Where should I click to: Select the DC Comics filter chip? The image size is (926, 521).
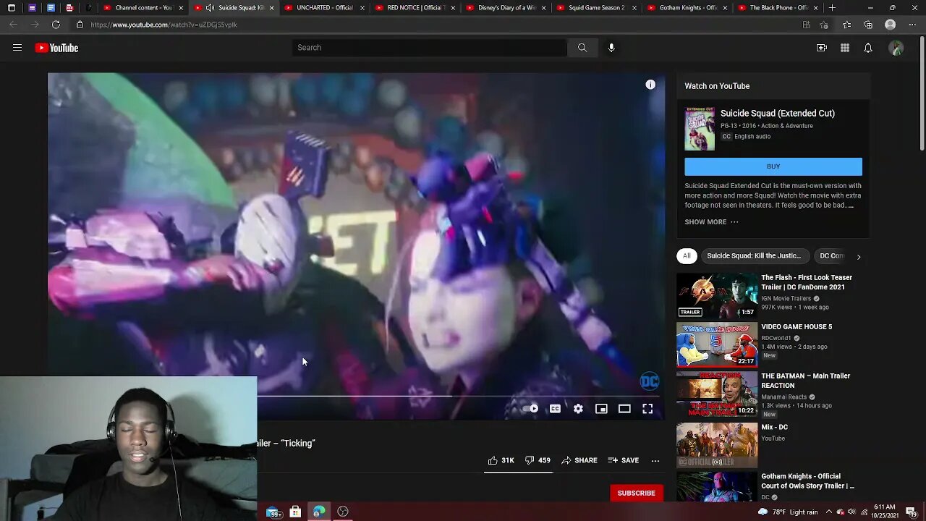(831, 255)
